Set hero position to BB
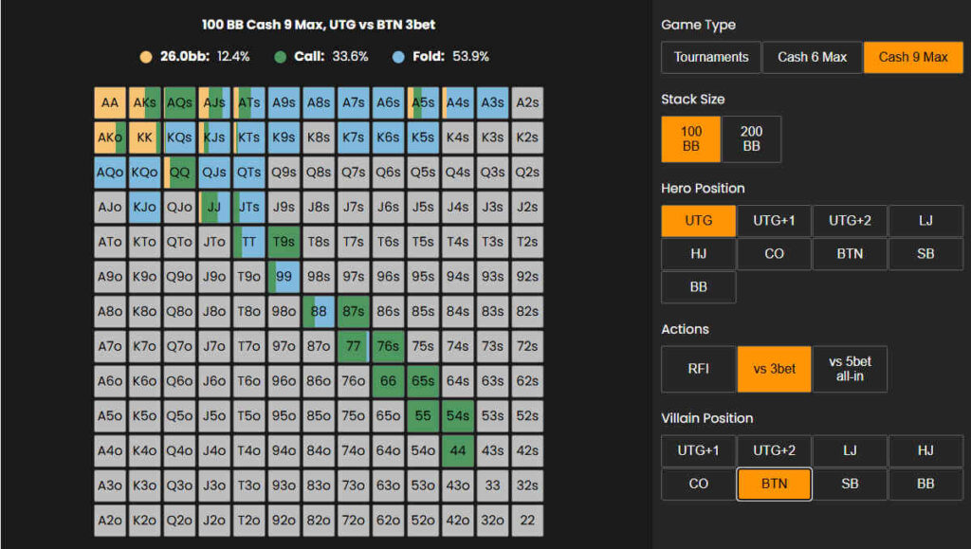The width and height of the screenshot is (971, 549). [699, 287]
